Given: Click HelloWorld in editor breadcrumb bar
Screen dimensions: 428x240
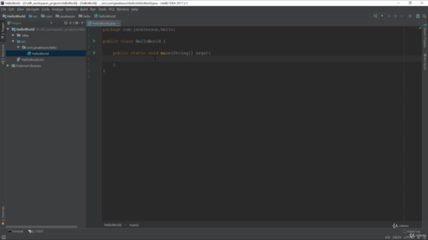Looking at the screenshot, I should (x=113, y=225).
